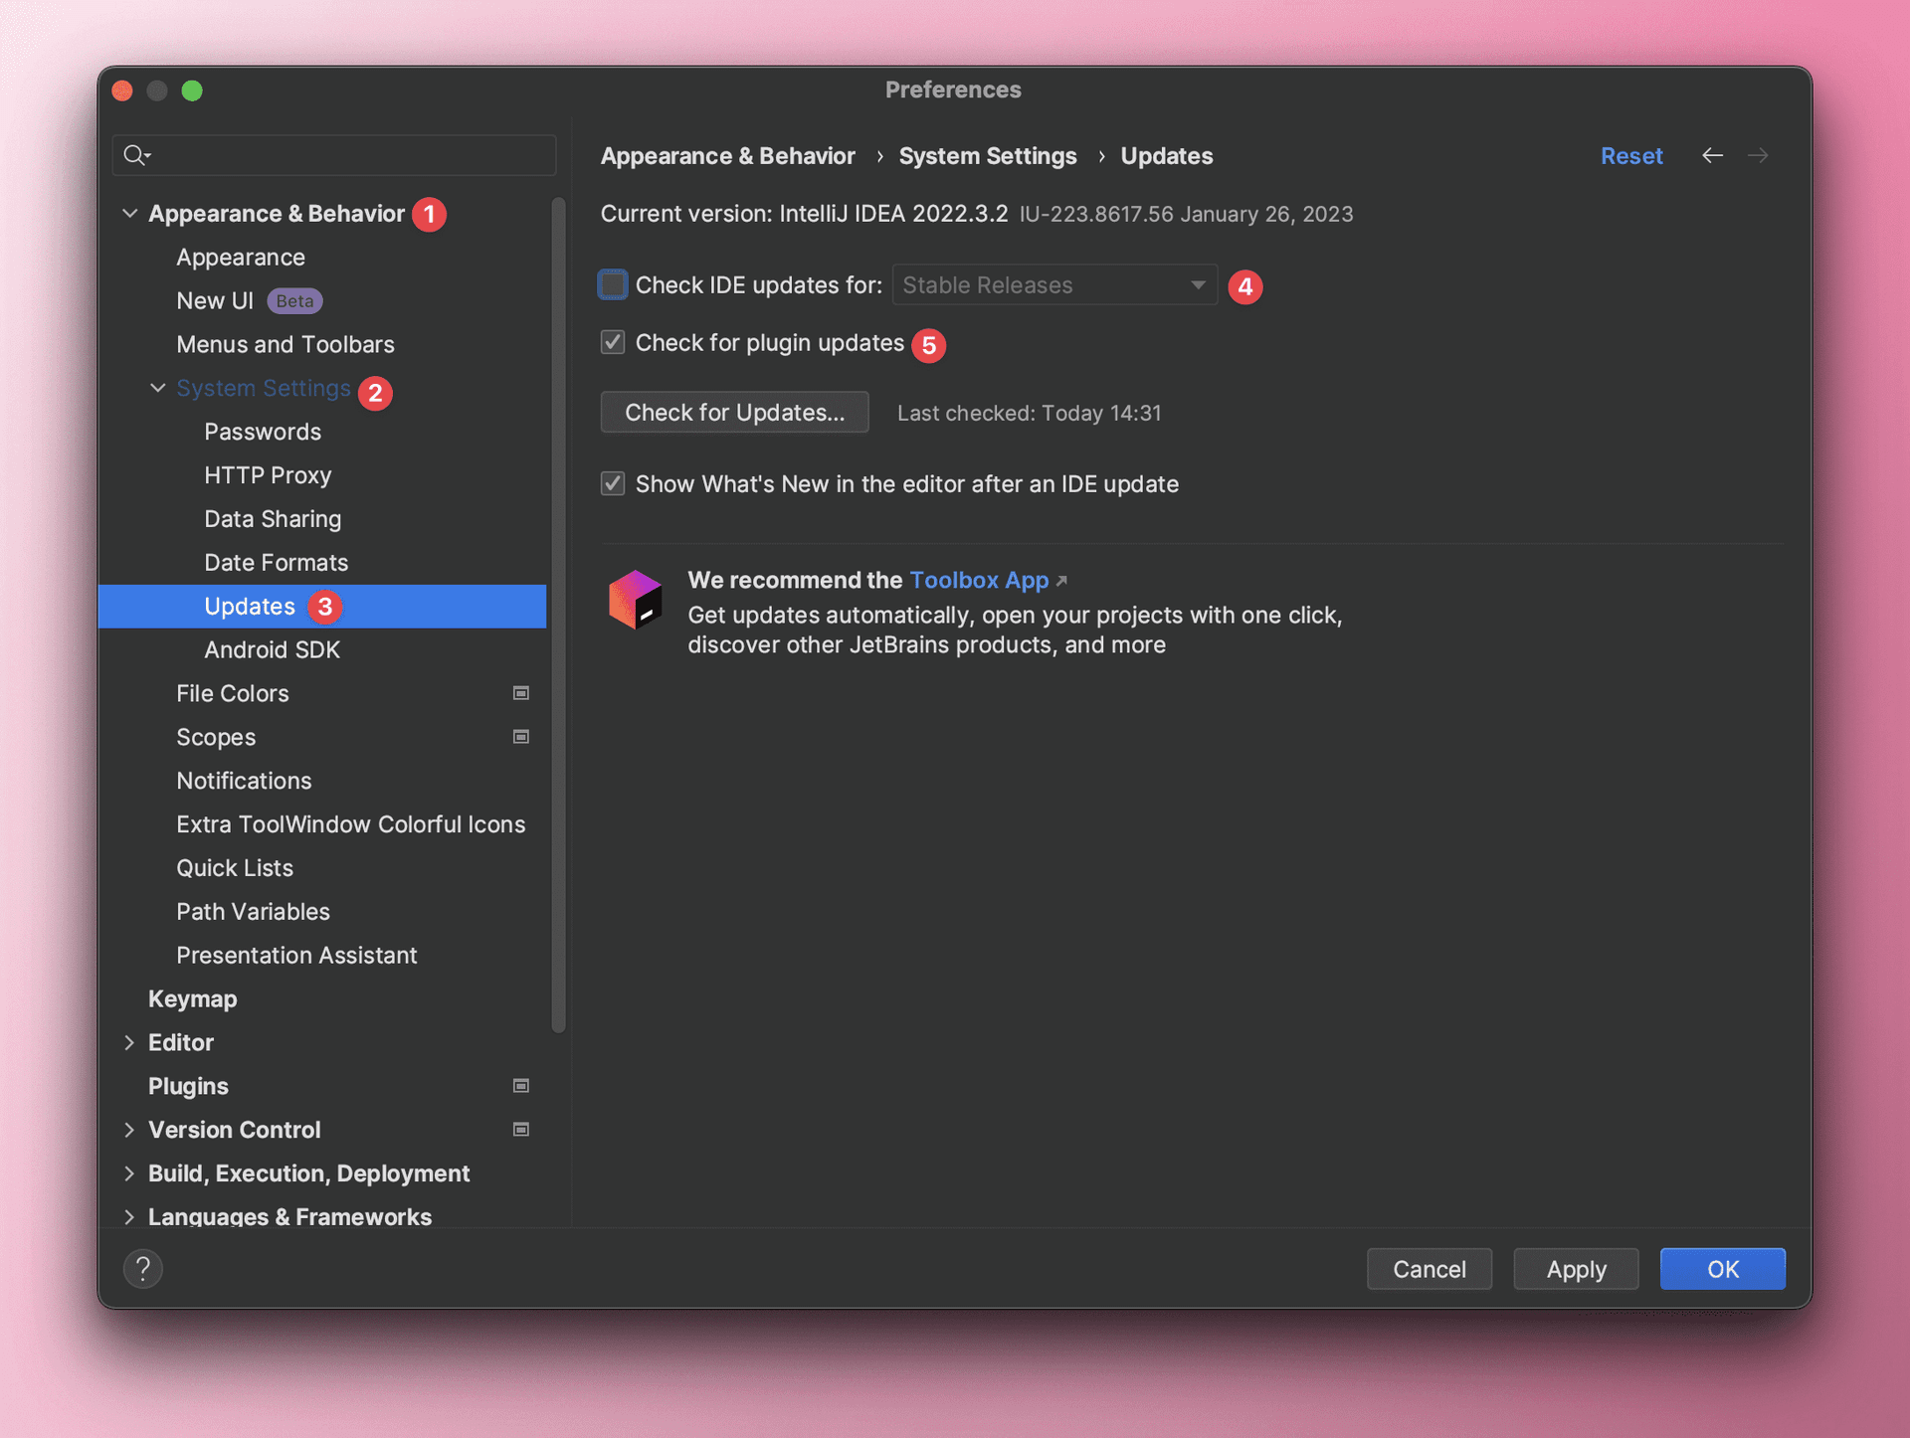Image resolution: width=1910 pixels, height=1438 pixels.
Task: Click the Toolbox App cube logo
Action: click(x=636, y=599)
